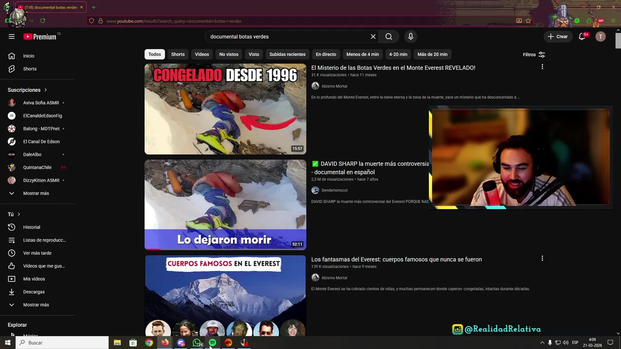Image resolution: width=621 pixels, height=349 pixels.
Task: Reload the page in browser toolbar
Action: 43,21
